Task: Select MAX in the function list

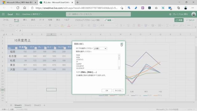Action: point(78,55)
